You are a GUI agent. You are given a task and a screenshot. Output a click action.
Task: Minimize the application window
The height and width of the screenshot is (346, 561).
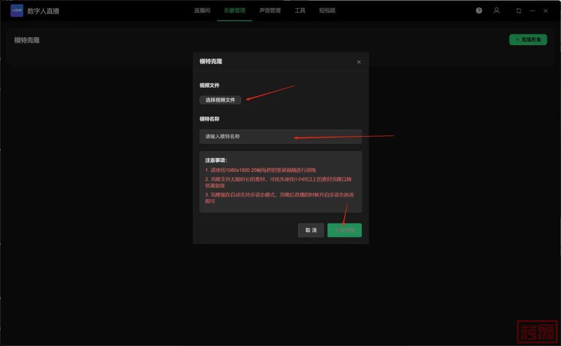point(532,11)
